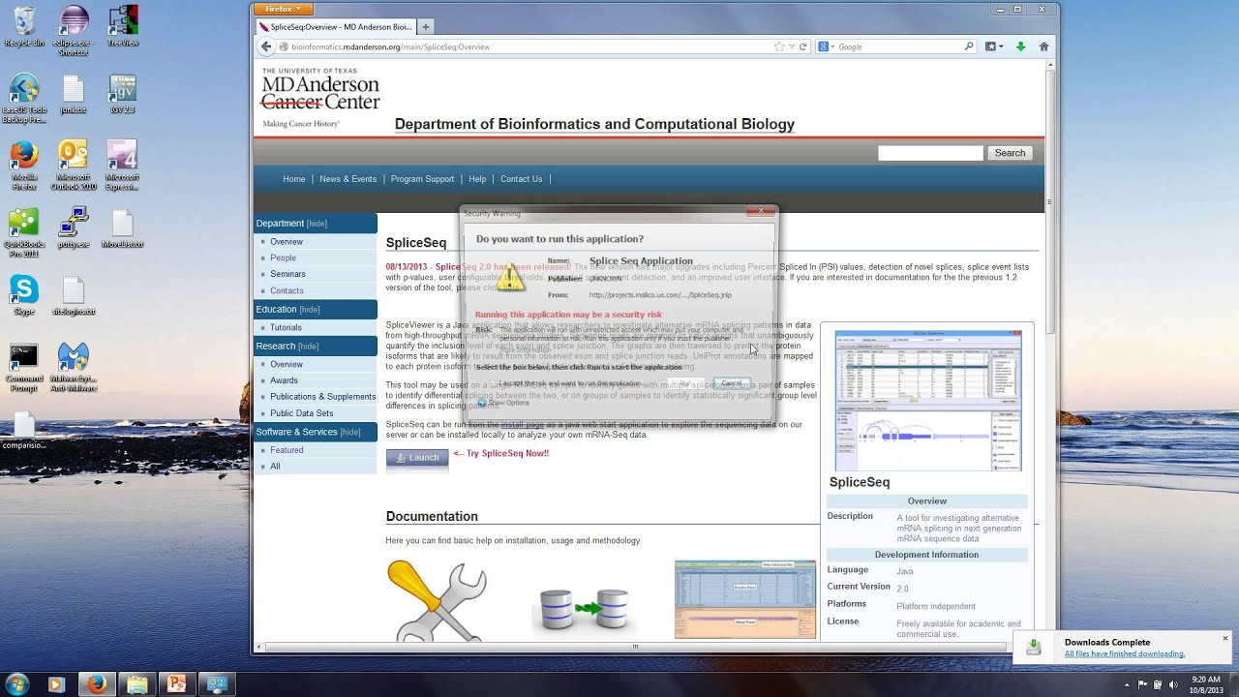
Task: Open sitelogin.txt file on desktop
Action: click(74, 295)
